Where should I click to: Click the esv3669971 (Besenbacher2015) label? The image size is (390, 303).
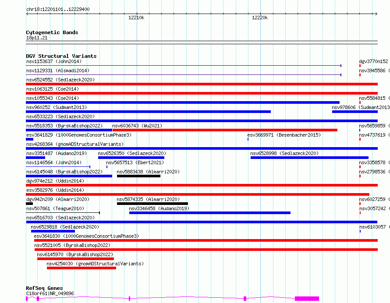click(x=284, y=135)
